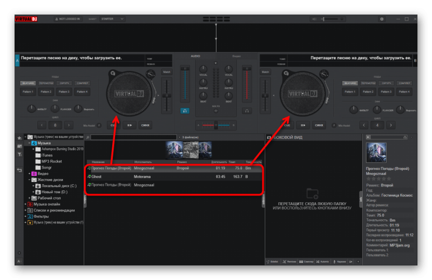Click the album cover in info panel
Screen dimensions: 432x280
pos(376,153)
